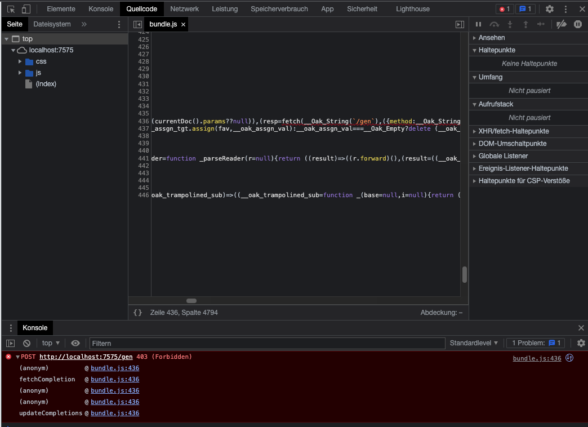Click the step over next function call icon
The width and height of the screenshot is (588, 427).
pyautogui.click(x=494, y=24)
